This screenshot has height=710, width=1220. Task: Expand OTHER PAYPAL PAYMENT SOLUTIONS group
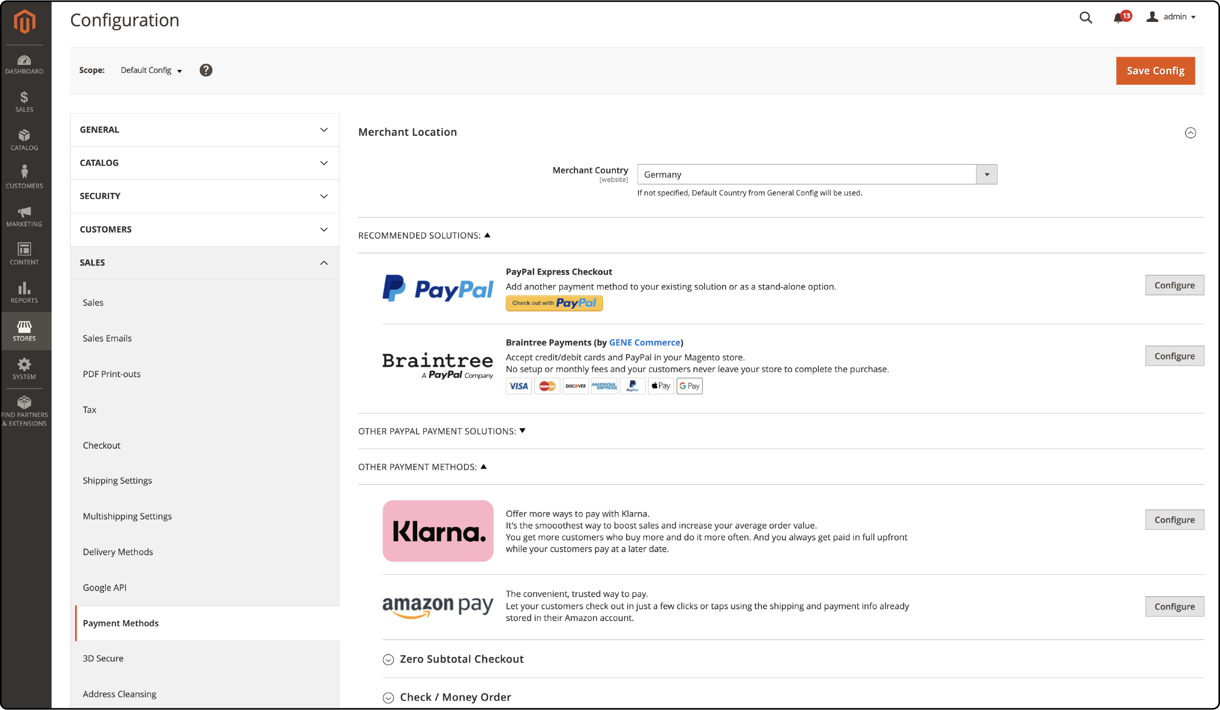point(442,431)
